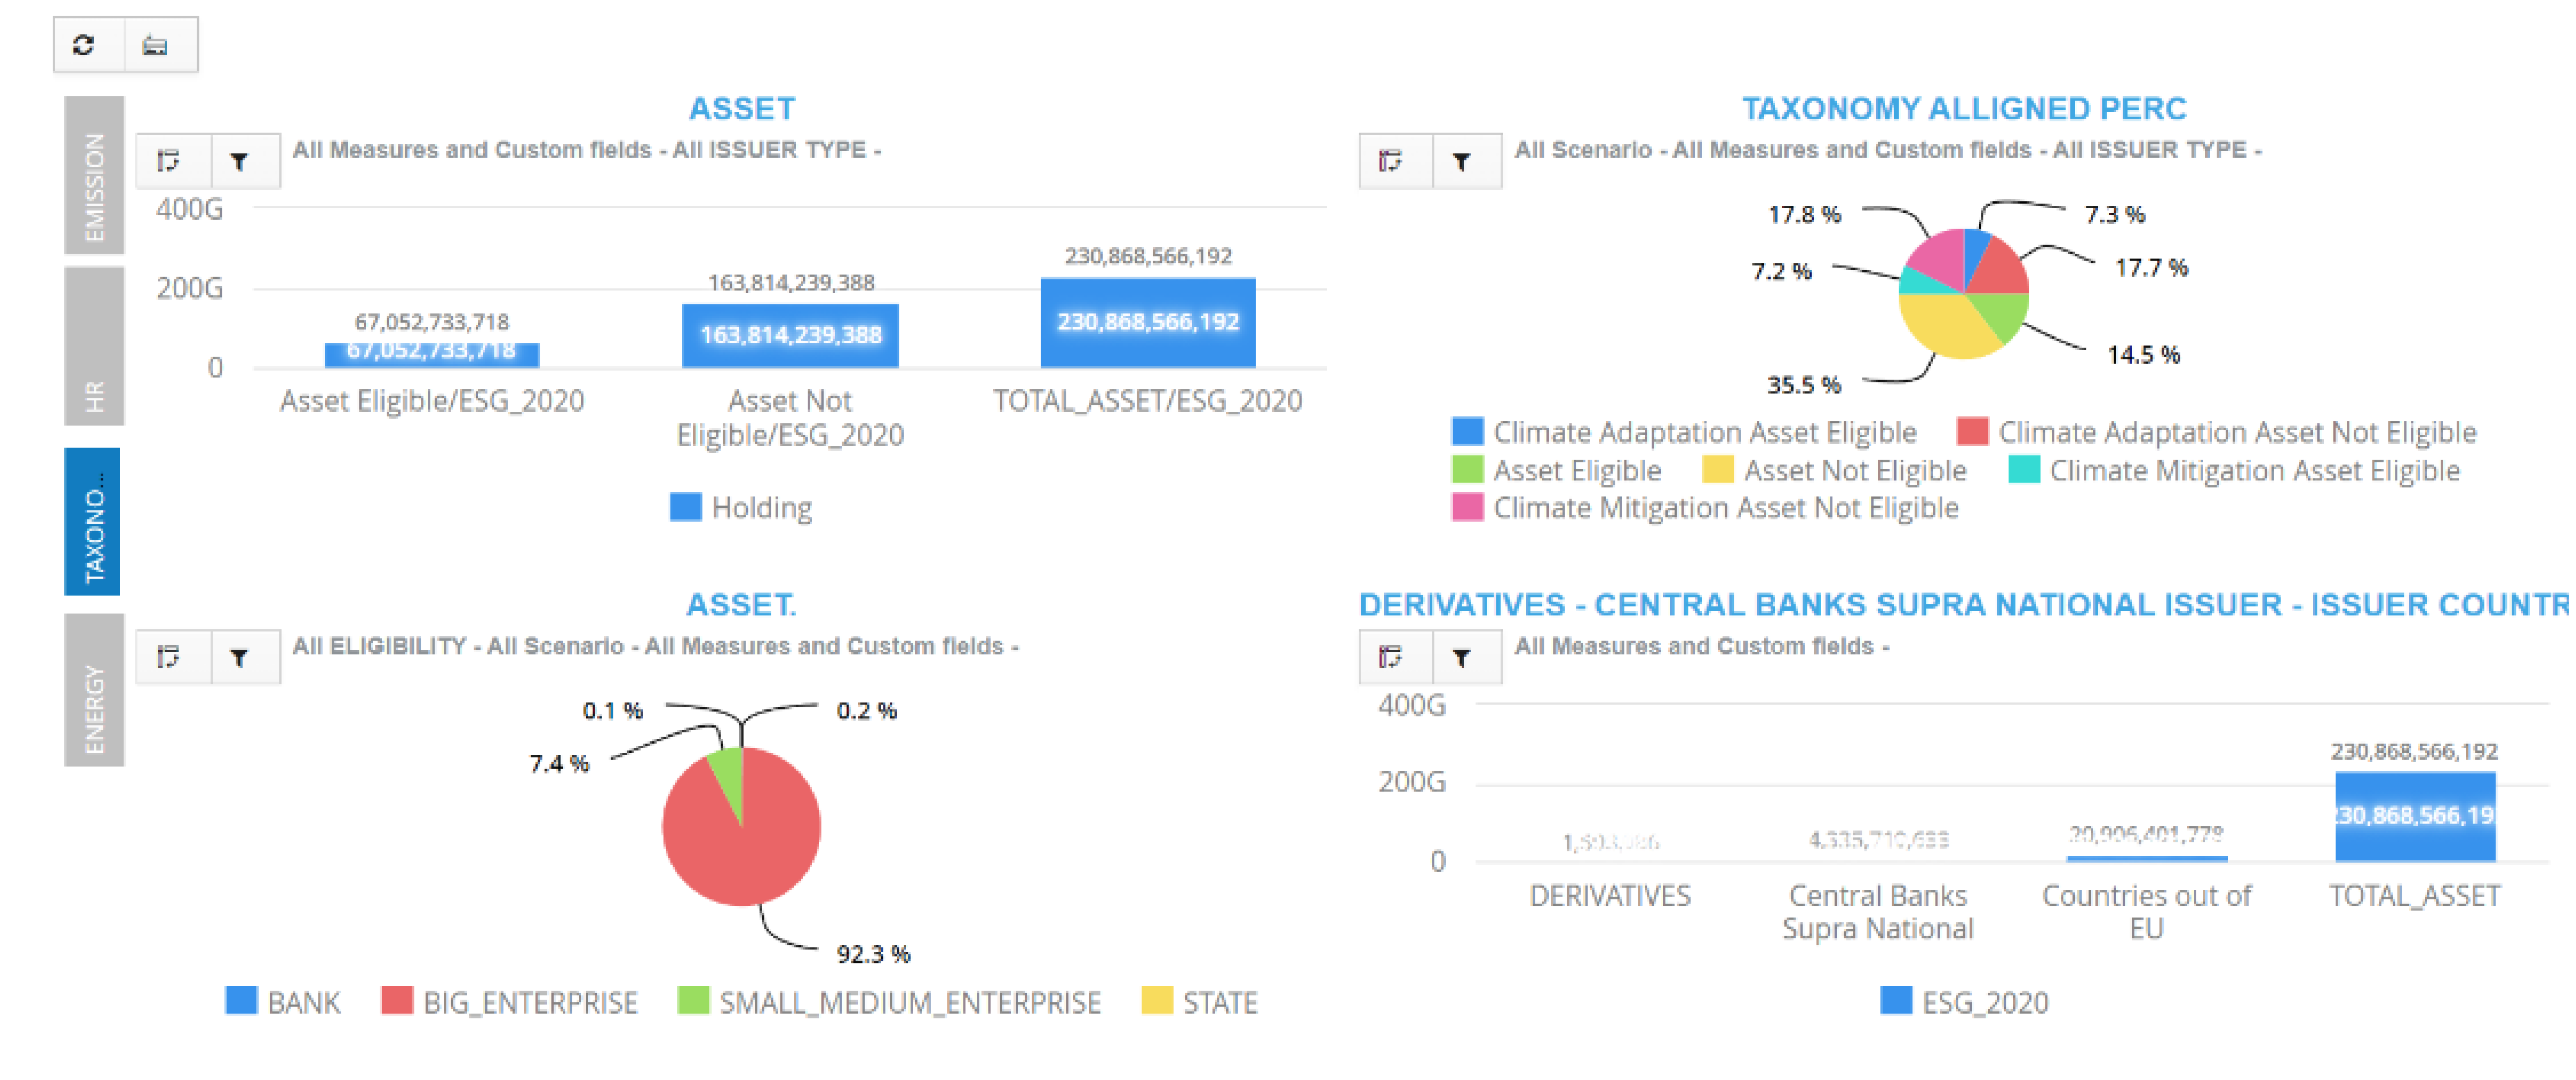Open filter icon on Derivatives chart

tap(1461, 657)
